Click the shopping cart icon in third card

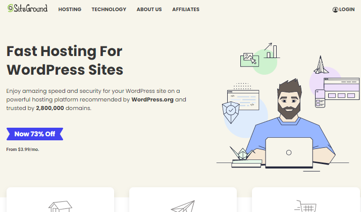pyautogui.click(x=305, y=206)
